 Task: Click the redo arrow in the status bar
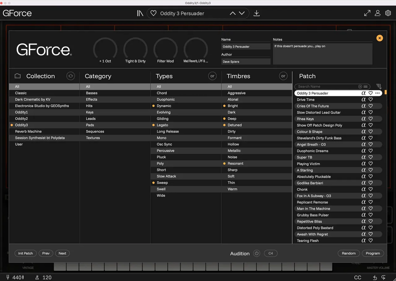click(383, 277)
